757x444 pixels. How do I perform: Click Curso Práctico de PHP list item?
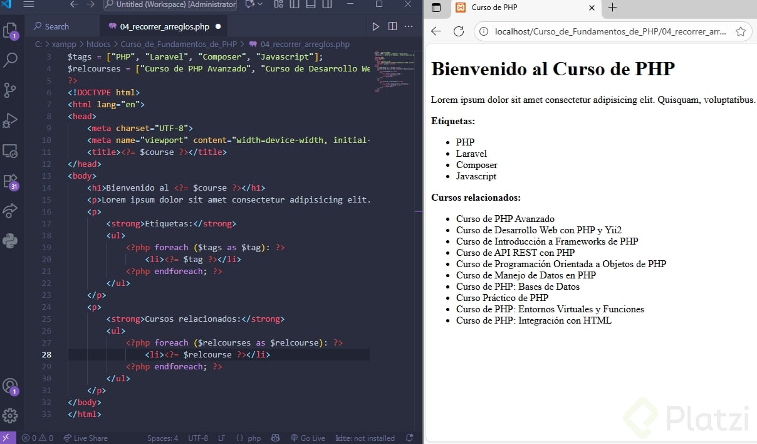502,298
